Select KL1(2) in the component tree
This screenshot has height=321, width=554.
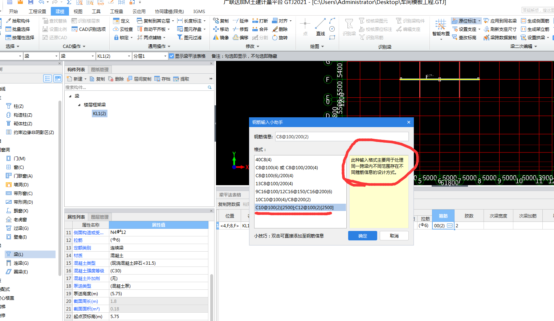[99, 114]
